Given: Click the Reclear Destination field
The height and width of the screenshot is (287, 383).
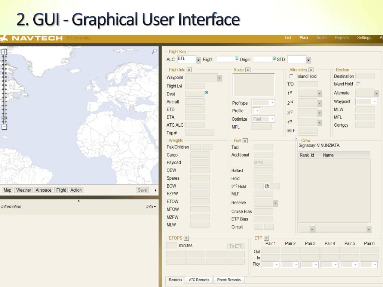Looking at the screenshot, I should tap(365, 76).
